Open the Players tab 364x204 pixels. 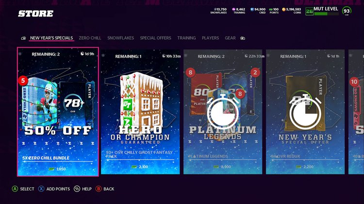point(210,38)
